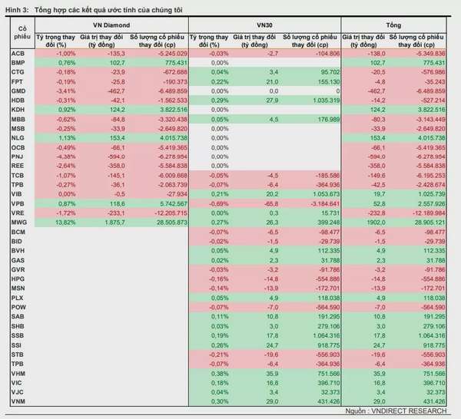Image resolution: width=461 pixels, height=419 pixels.
Task: Select the KDH ticker row label
Action: 18,110
